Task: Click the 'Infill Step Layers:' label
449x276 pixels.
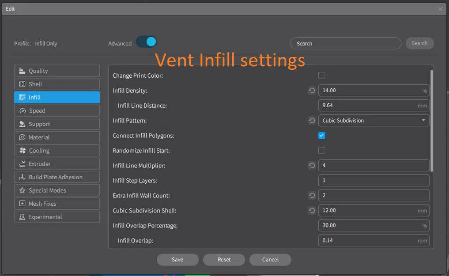Action: 135,181
